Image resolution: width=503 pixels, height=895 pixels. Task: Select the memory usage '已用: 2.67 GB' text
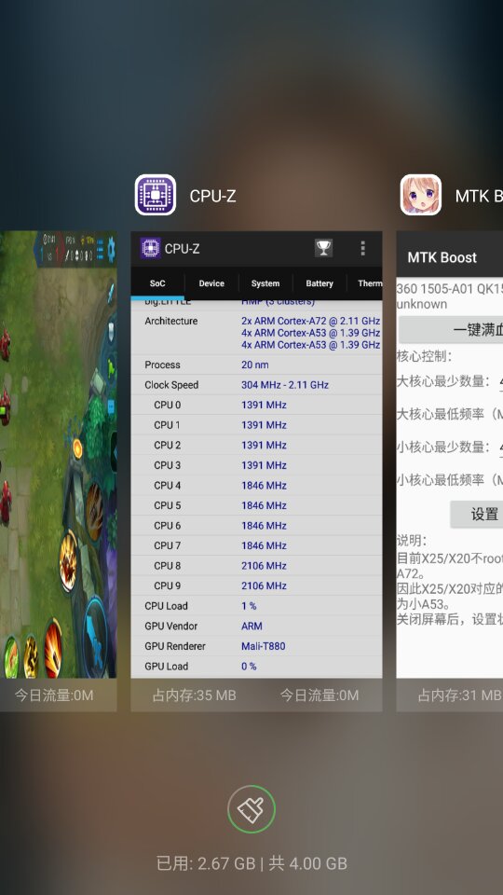(206, 863)
